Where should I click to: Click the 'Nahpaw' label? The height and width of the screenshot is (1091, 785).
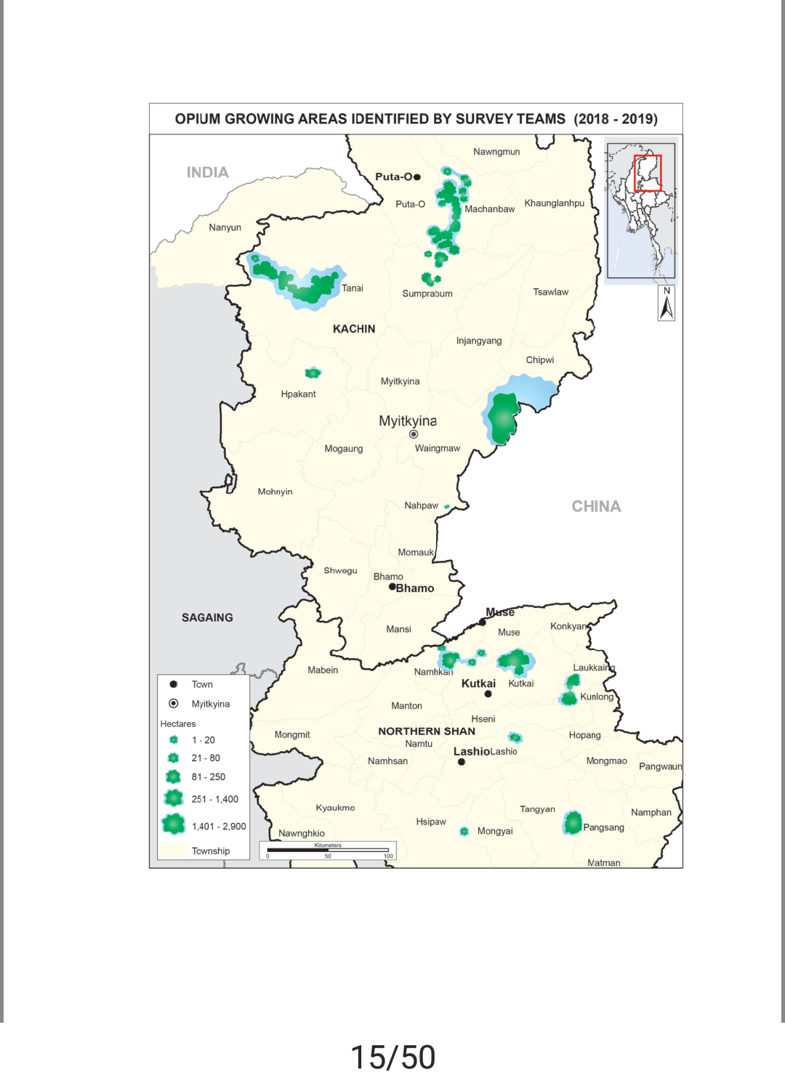tap(422, 506)
